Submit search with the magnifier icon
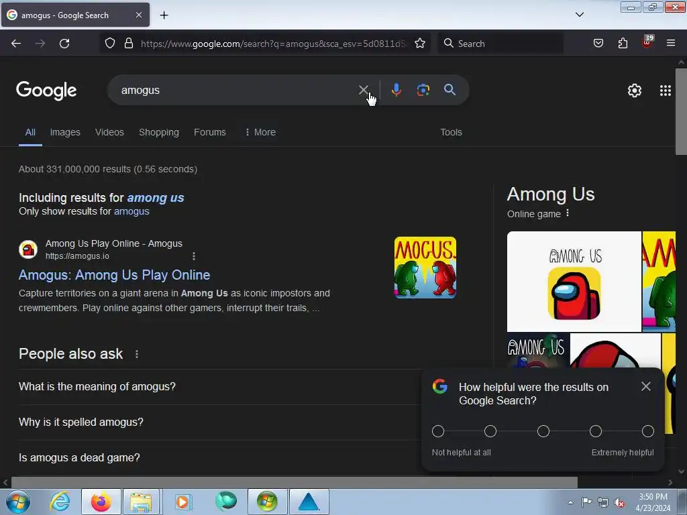 (450, 91)
